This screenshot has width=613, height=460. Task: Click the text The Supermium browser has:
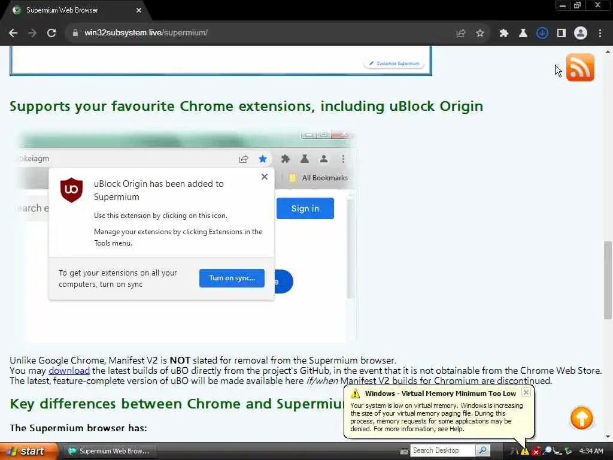pyautogui.click(x=78, y=428)
